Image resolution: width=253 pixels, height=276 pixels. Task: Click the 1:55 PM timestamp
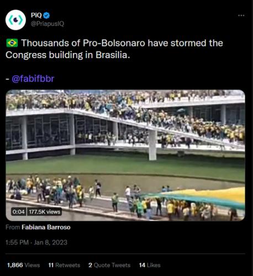coord(17,242)
